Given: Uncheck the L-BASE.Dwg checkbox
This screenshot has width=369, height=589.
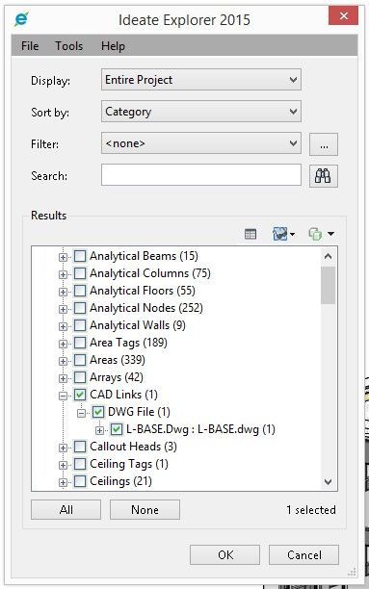Looking at the screenshot, I should click(117, 429).
